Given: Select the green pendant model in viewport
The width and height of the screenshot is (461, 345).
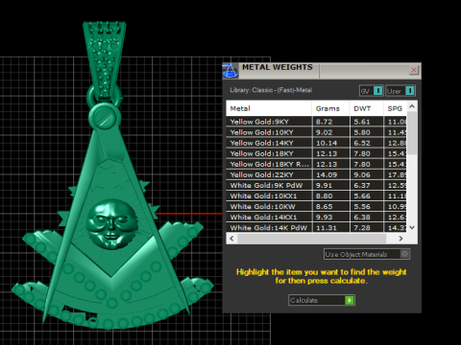Looking at the screenshot, I should tap(112, 175).
